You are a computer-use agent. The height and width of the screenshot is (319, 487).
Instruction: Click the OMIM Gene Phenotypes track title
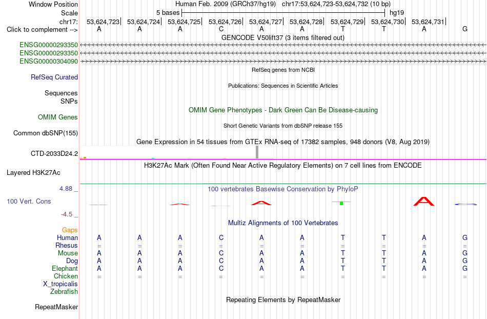[x=283, y=110]
